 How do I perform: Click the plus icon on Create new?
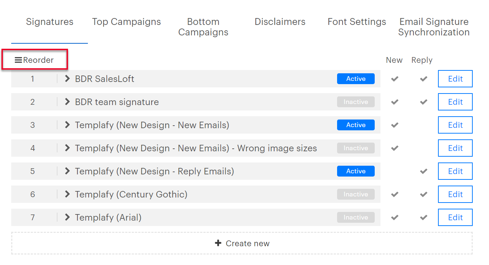click(218, 243)
